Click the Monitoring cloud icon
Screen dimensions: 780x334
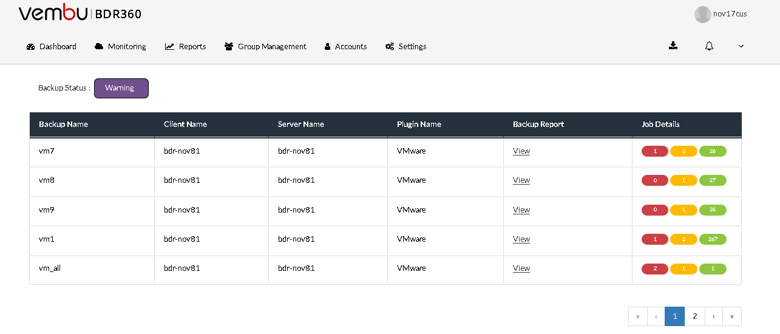[99, 46]
